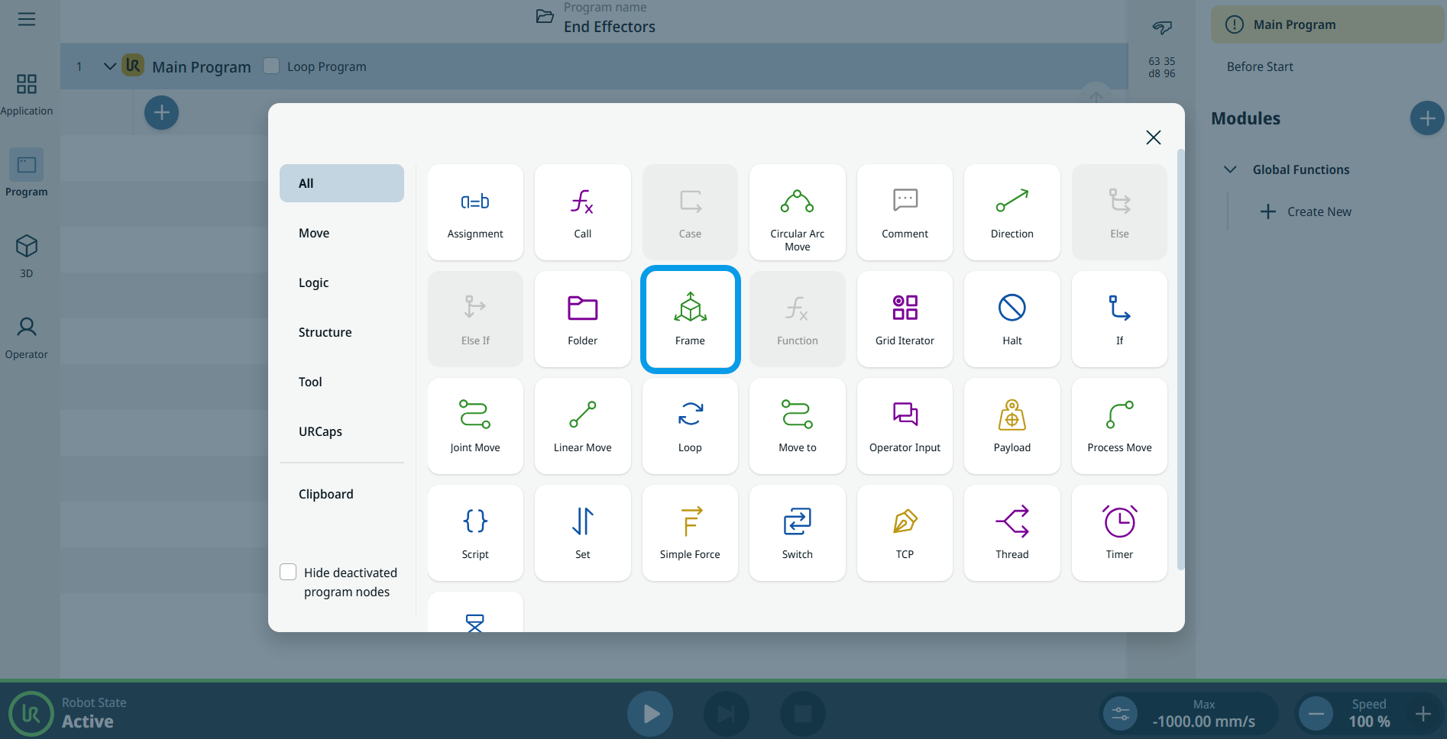Collapse the Main Program tree row

click(x=110, y=66)
